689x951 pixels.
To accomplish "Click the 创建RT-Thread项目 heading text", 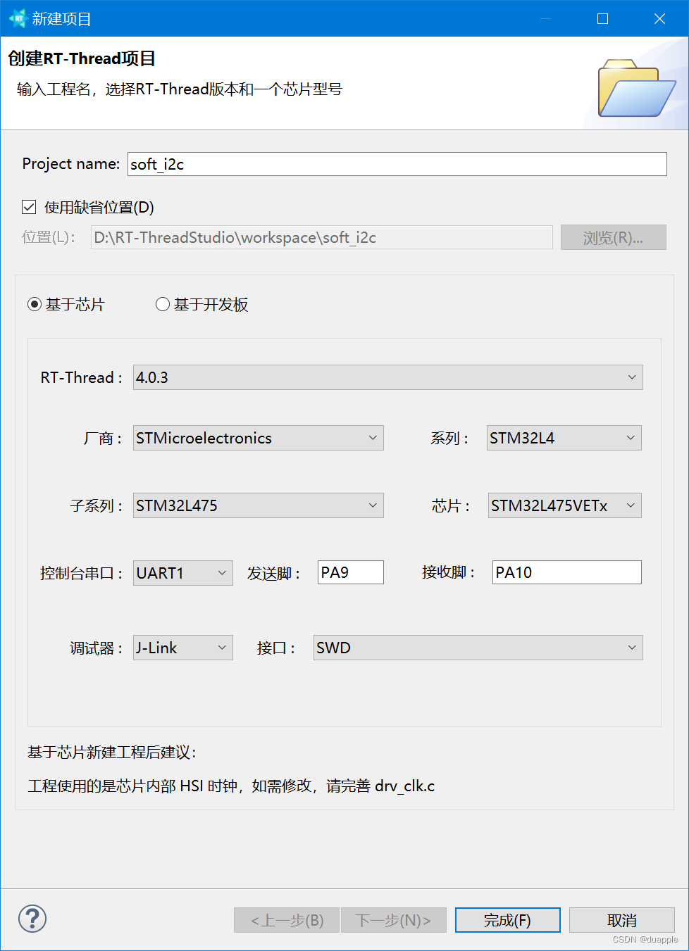I will click(82, 58).
